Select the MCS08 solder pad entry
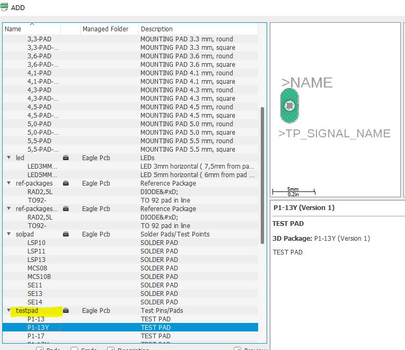Image resolution: width=405 pixels, height=350 pixels. [38, 268]
